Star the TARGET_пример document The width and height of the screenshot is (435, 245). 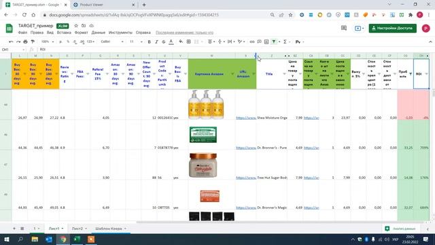click(x=76, y=26)
